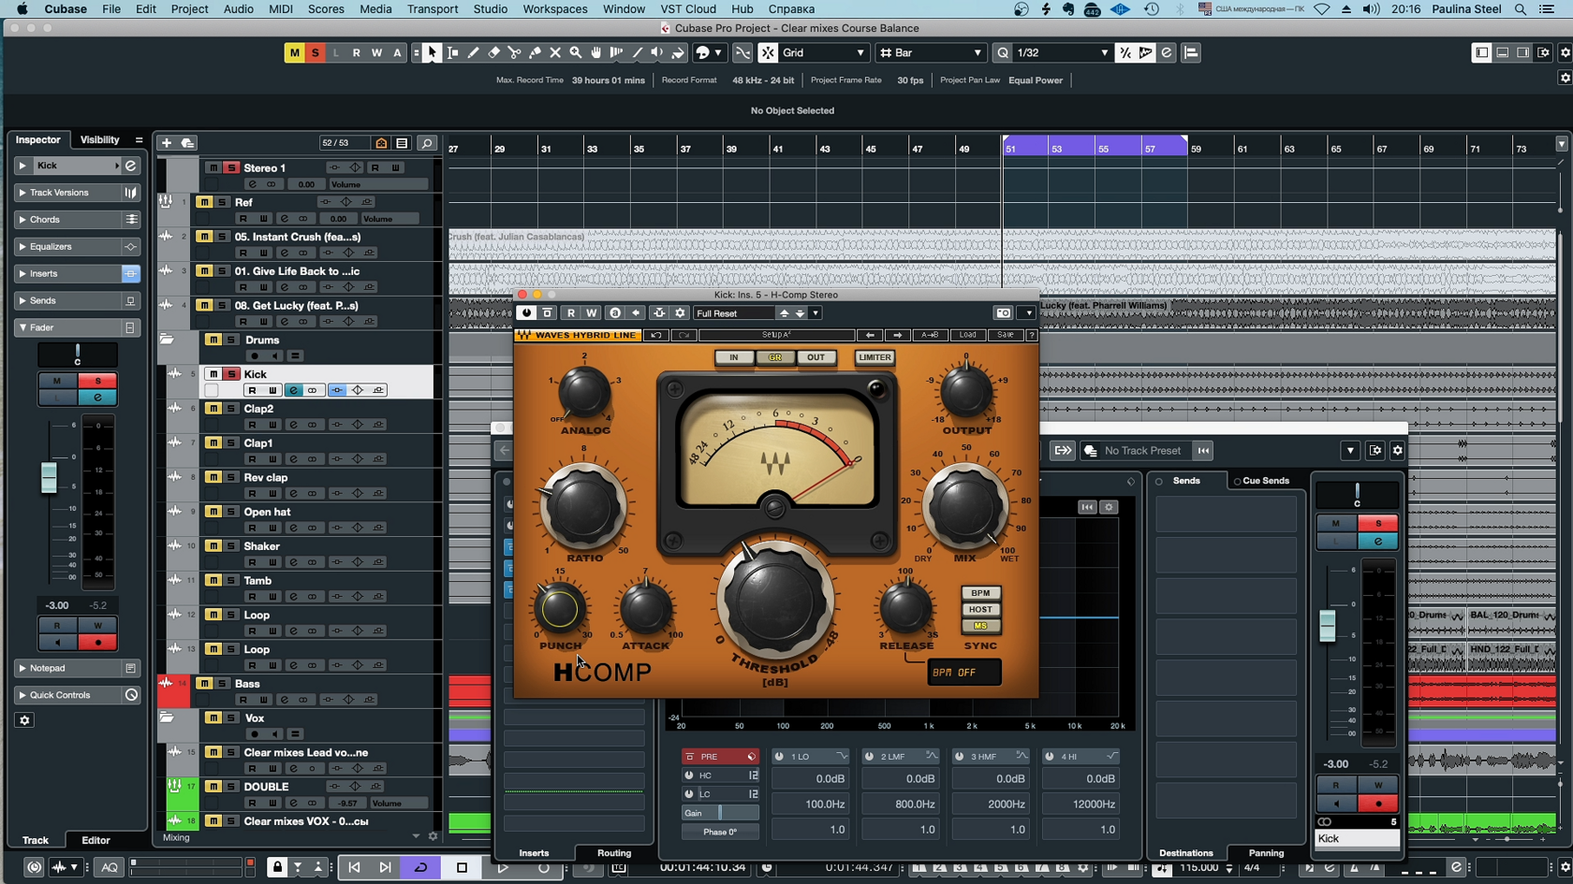Open the H-Comp plugin settings gear
This screenshot has width=1573, height=884.
click(681, 313)
